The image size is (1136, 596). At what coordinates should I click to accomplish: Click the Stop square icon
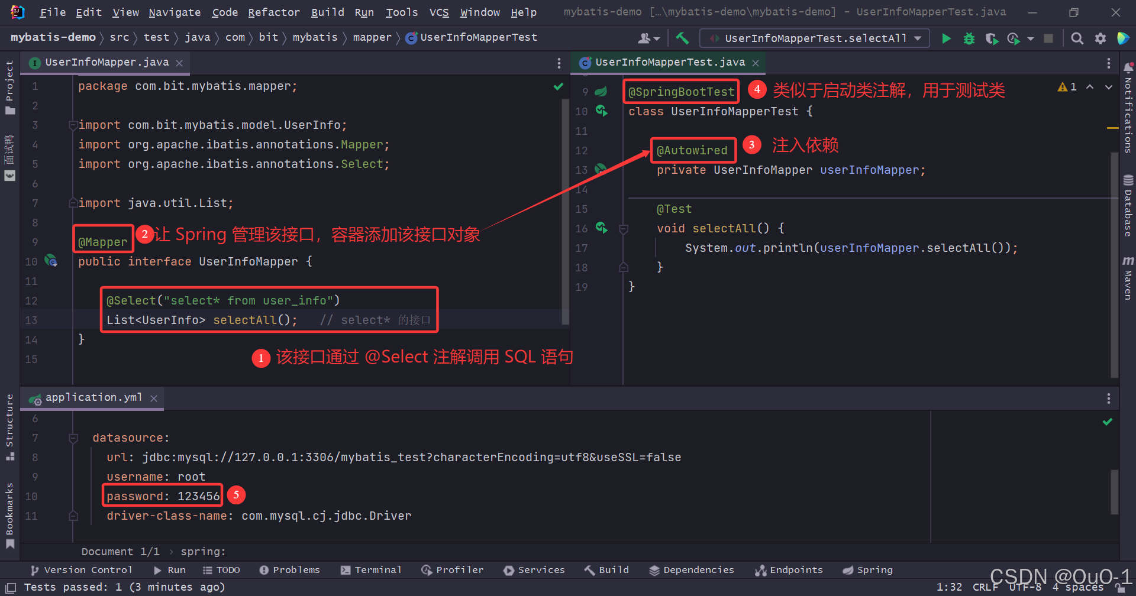[x=1048, y=38]
